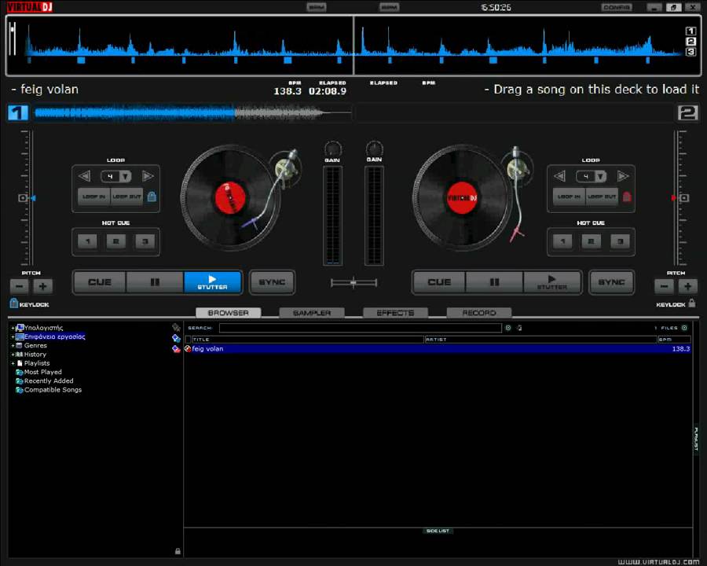The image size is (707, 566).
Task: Increase right deck pitch with plus button
Action: [x=687, y=286]
